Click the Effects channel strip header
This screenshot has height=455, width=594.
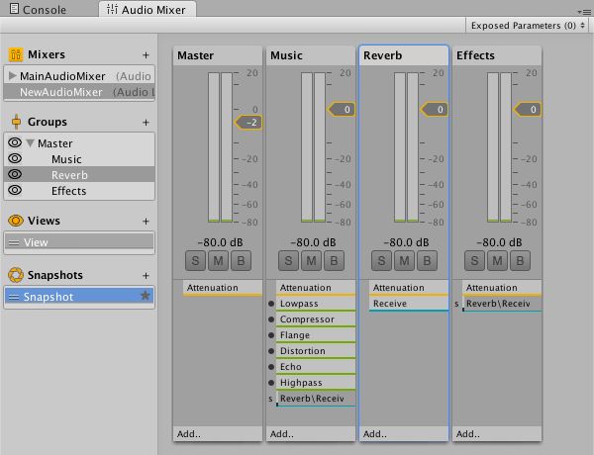497,55
